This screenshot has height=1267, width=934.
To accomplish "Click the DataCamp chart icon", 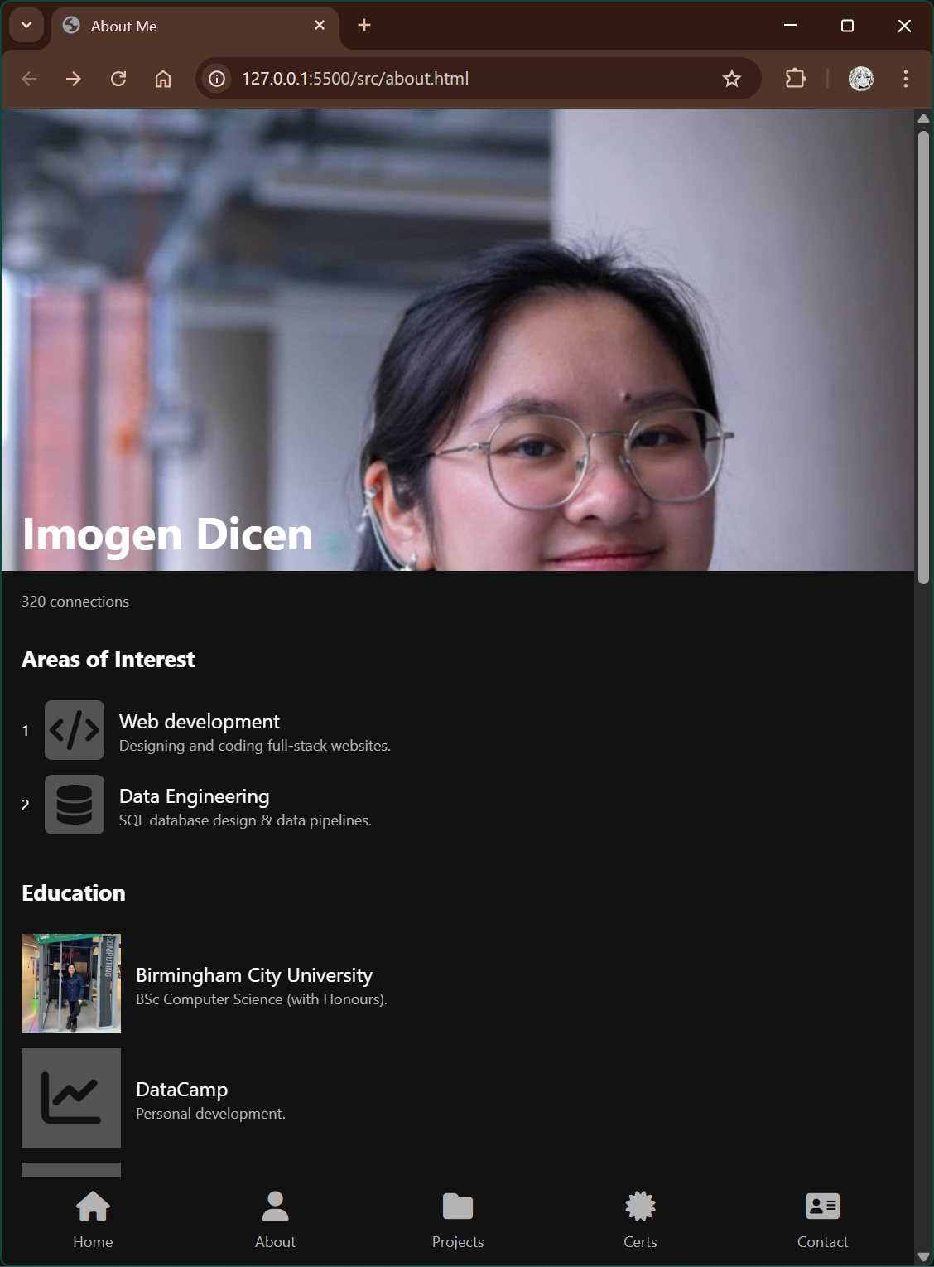I will [x=71, y=1098].
